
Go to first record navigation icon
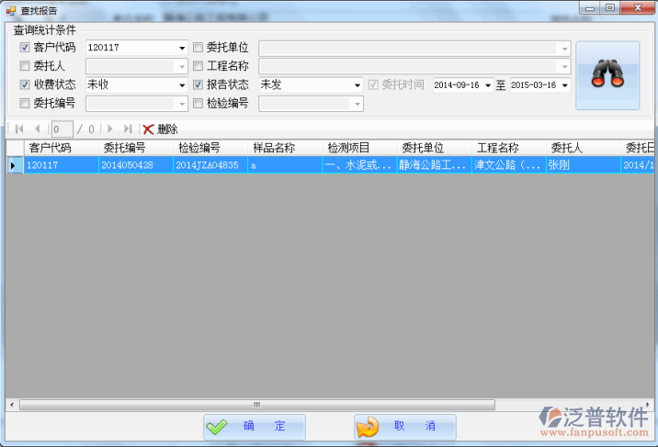19,129
